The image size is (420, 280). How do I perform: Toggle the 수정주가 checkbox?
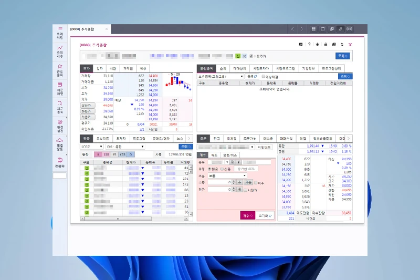(x=251, y=56)
